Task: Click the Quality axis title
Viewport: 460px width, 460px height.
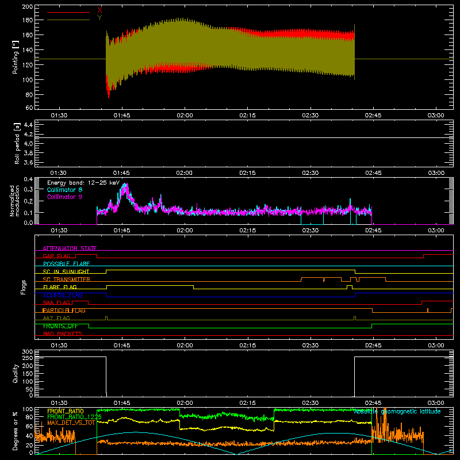Action: 16,373
